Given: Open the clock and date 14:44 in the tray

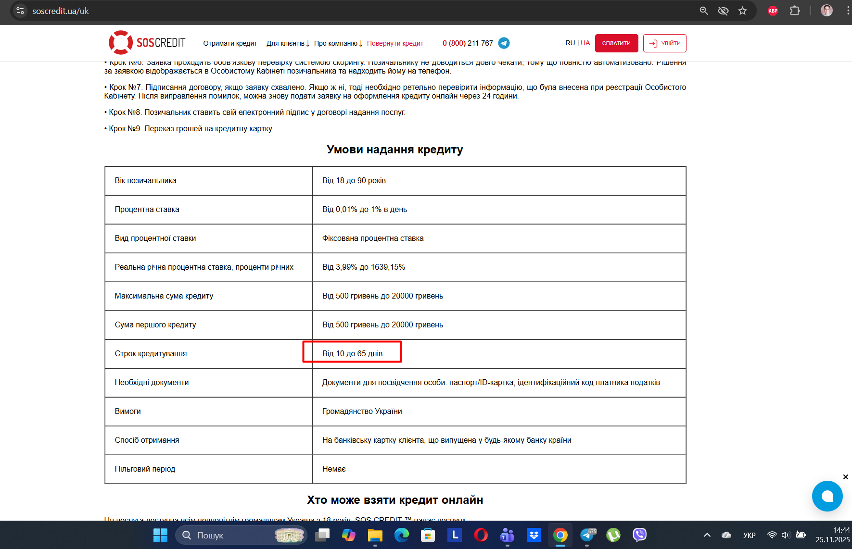Looking at the screenshot, I should pos(832,535).
